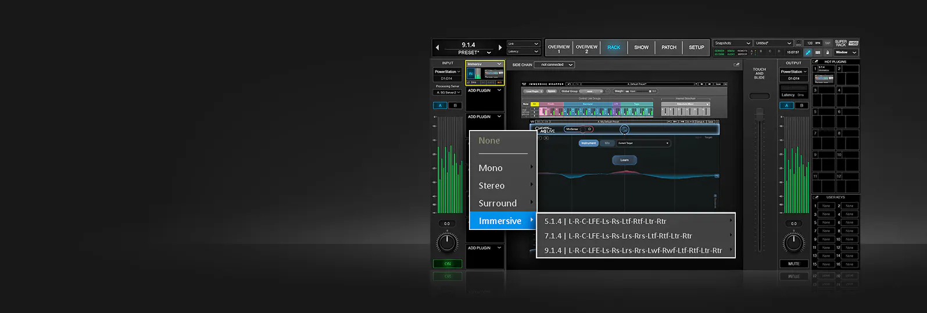Switch to the OVERVIEW 2 tab
This screenshot has width=927, height=313.
click(586, 48)
